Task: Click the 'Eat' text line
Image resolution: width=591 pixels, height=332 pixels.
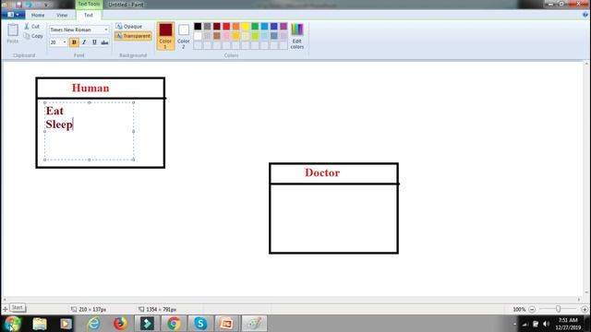Action: coord(54,111)
